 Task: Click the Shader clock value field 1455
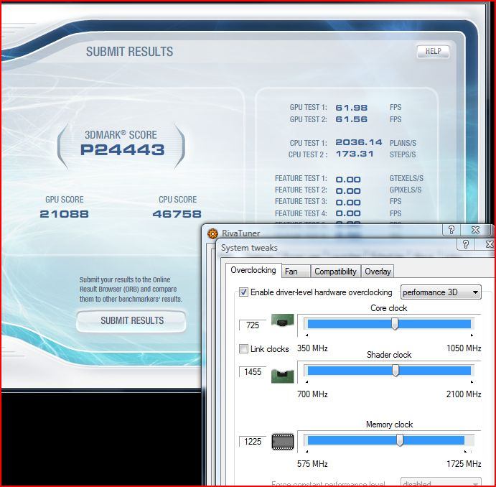pos(253,371)
